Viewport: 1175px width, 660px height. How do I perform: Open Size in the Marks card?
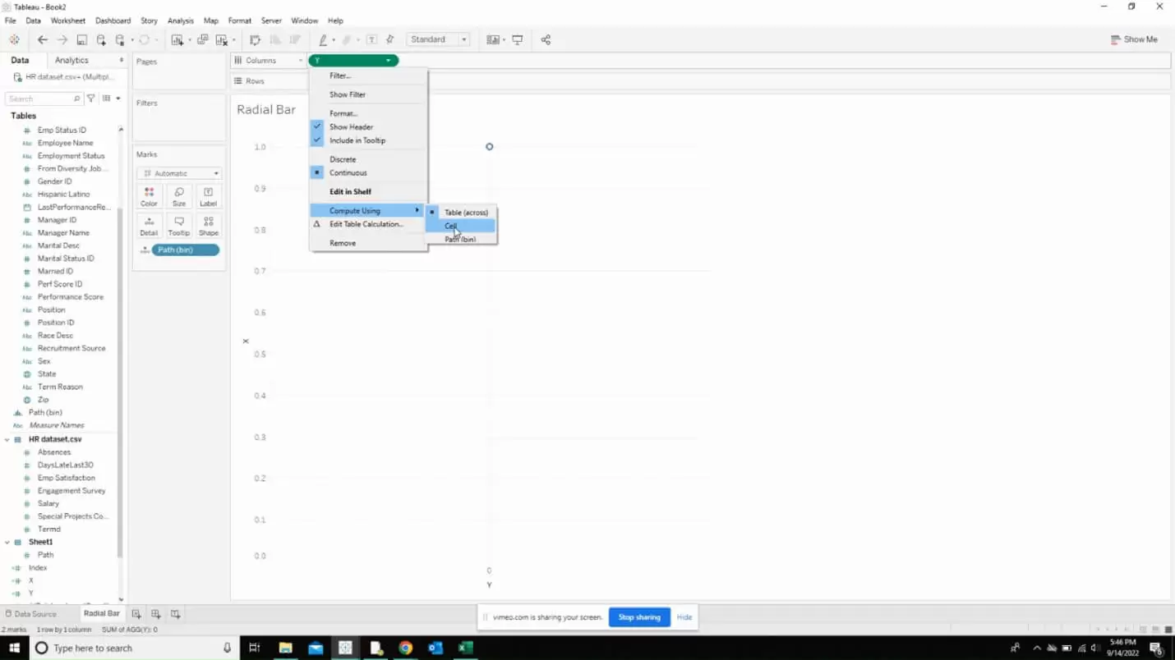[179, 197]
